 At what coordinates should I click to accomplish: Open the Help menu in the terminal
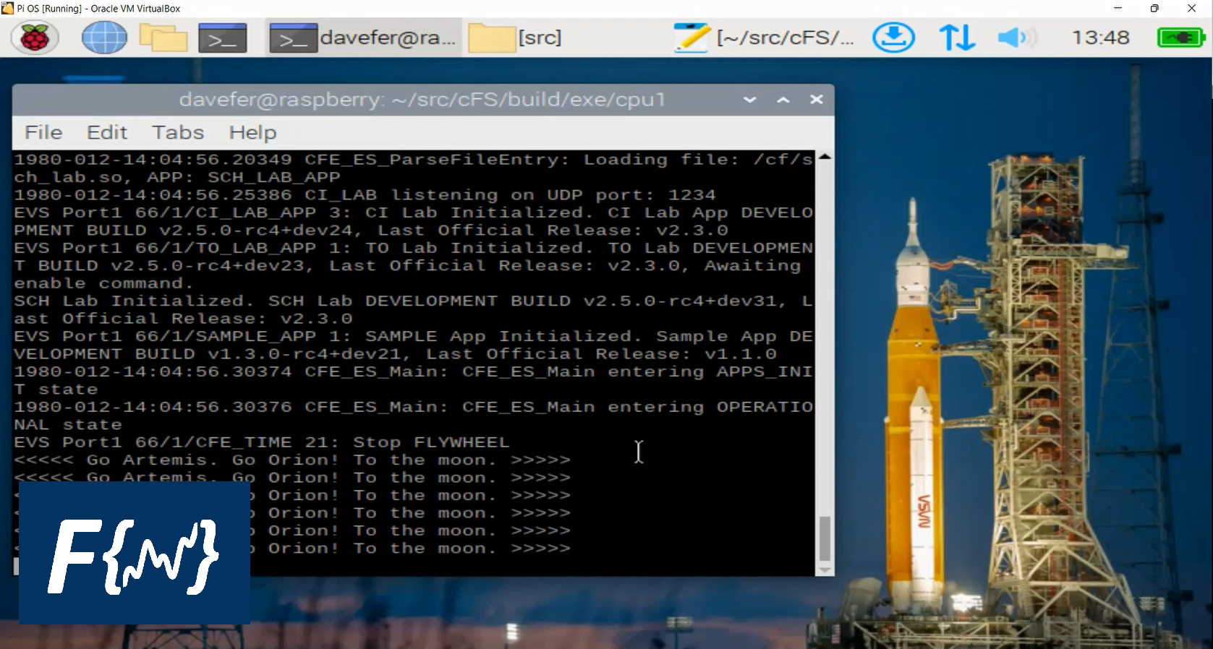[x=252, y=132]
